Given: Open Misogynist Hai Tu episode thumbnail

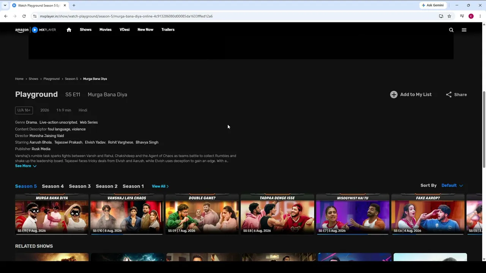Looking at the screenshot, I should (x=353, y=214).
